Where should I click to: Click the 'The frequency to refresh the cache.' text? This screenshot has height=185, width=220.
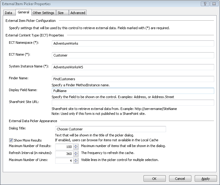click(x=108, y=153)
